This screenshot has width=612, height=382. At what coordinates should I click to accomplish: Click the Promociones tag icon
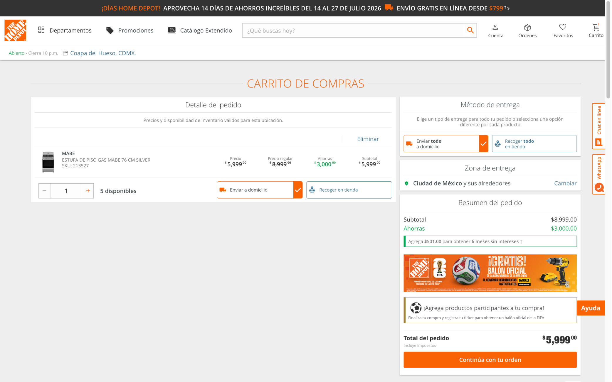point(110,30)
